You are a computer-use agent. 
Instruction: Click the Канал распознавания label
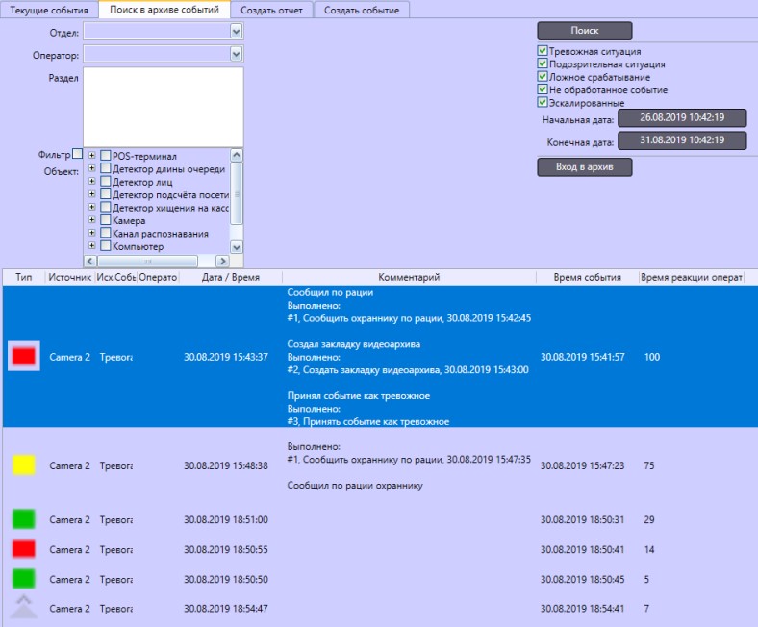click(x=161, y=233)
